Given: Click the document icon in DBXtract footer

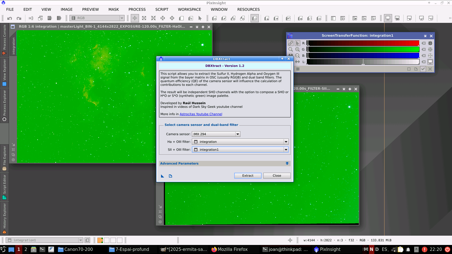Looking at the screenshot, I should (x=170, y=176).
